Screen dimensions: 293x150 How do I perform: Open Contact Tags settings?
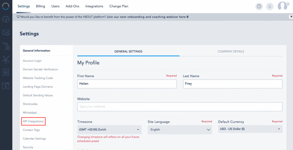pos(31,130)
